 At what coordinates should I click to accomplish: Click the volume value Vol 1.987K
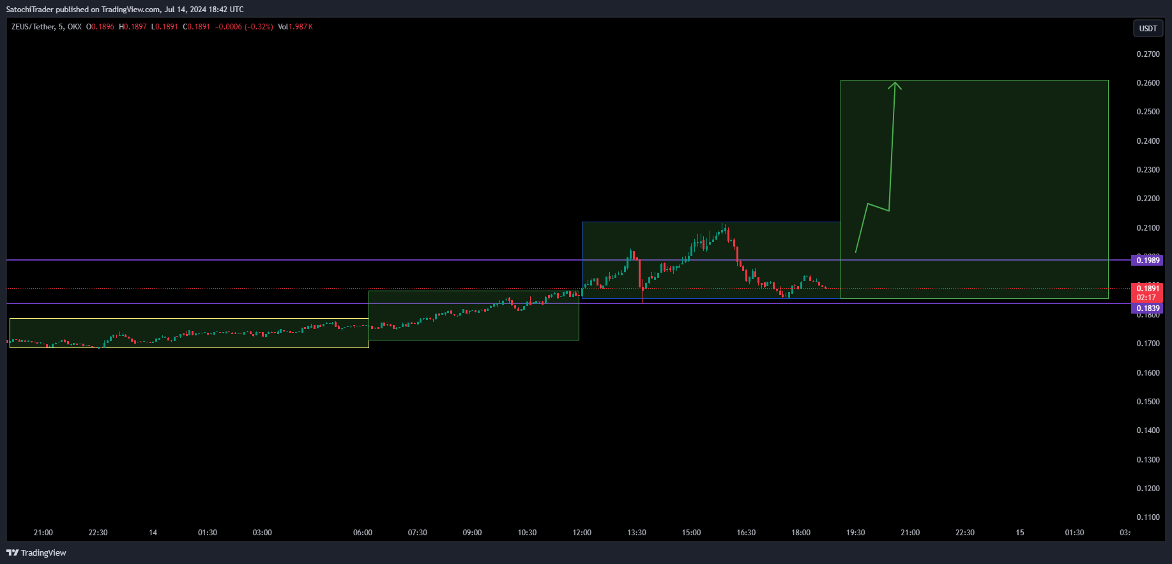pyautogui.click(x=296, y=27)
